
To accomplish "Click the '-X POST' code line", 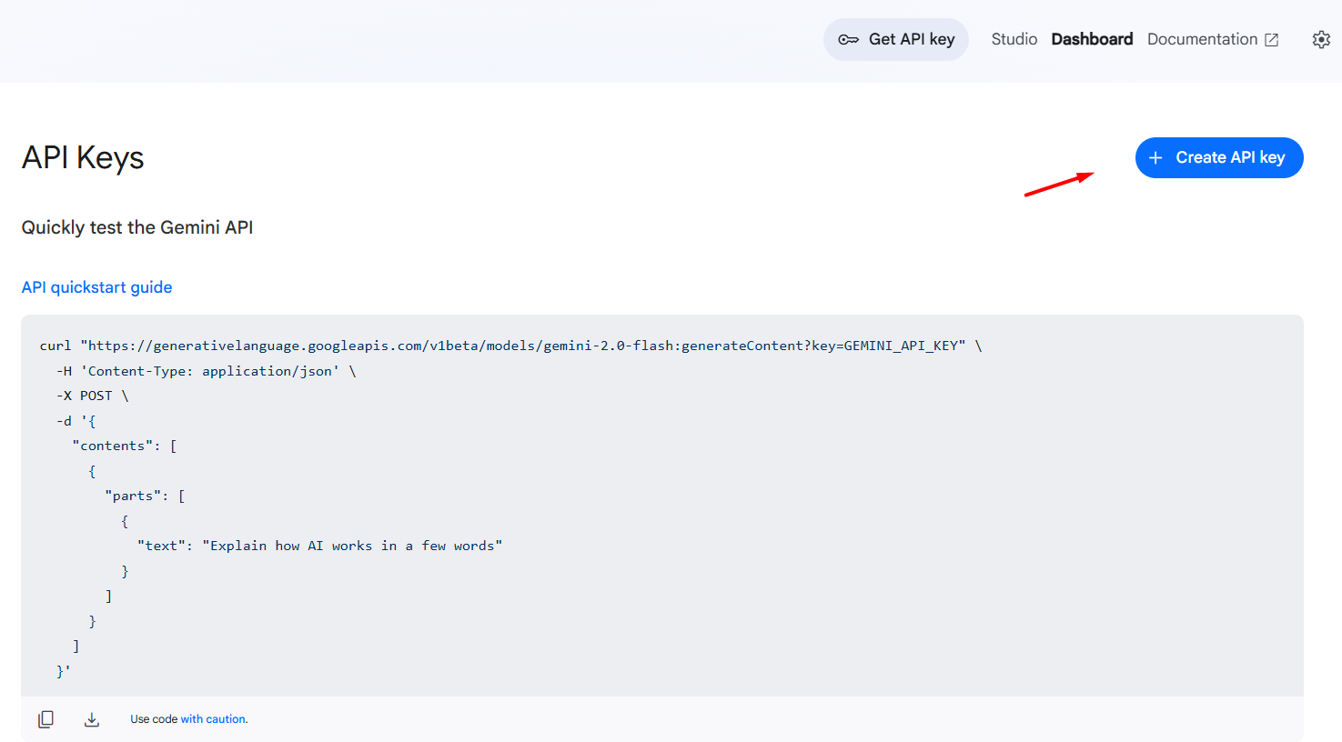I will (x=93, y=396).
